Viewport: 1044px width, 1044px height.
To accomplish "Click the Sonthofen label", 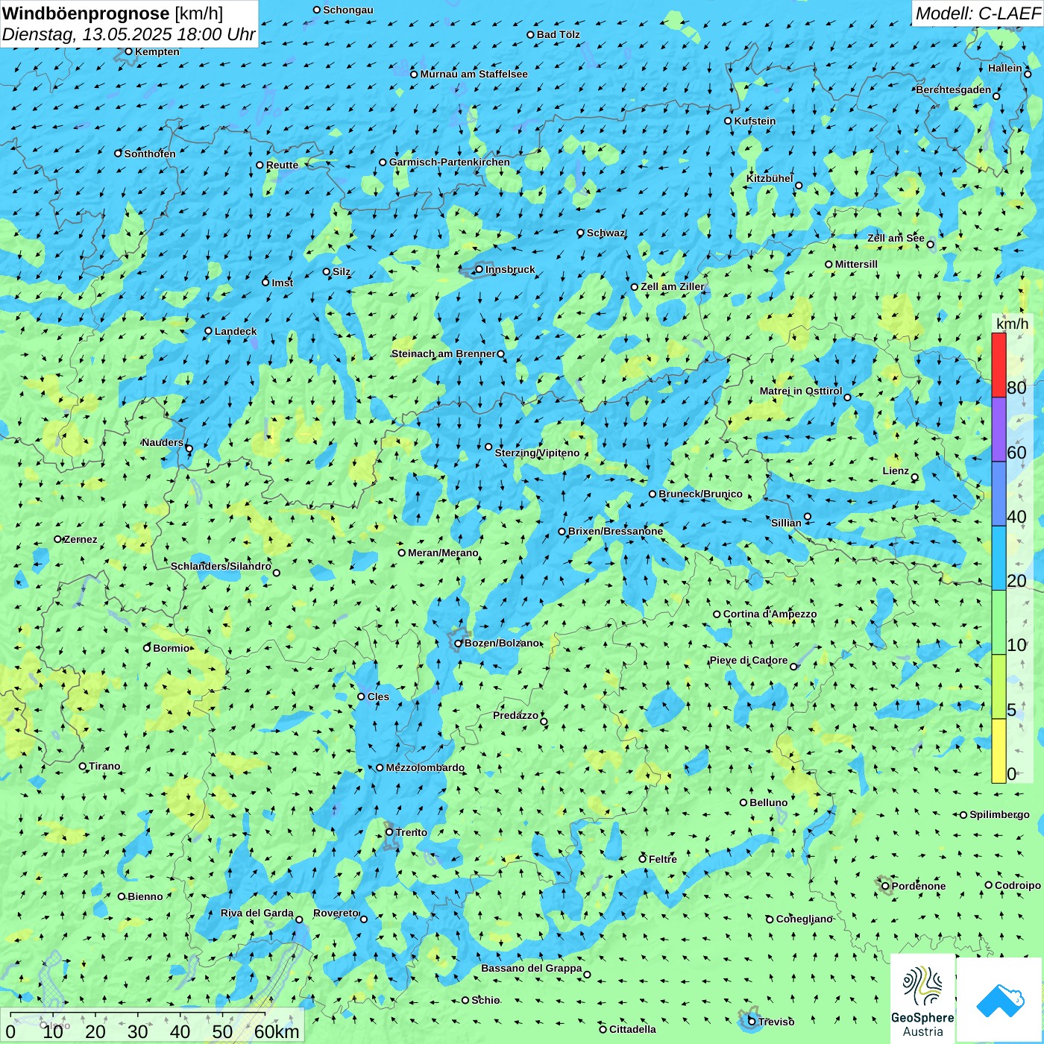I will coord(150,154).
